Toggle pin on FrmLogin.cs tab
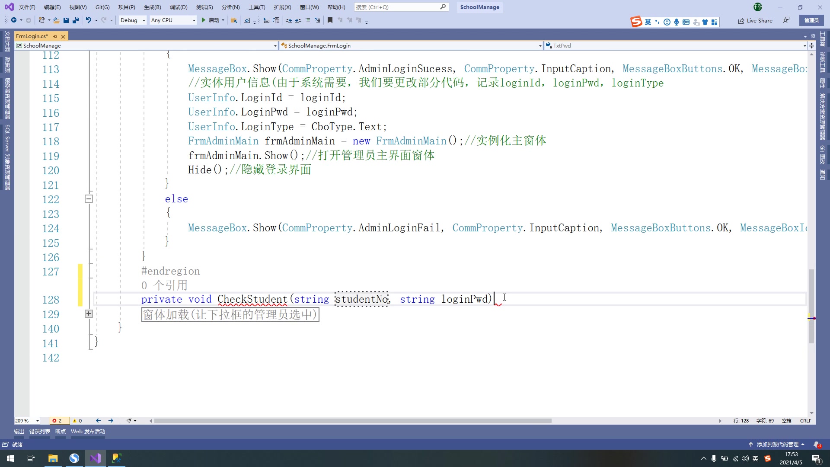The height and width of the screenshot is (467, 830). coord(55,36)
